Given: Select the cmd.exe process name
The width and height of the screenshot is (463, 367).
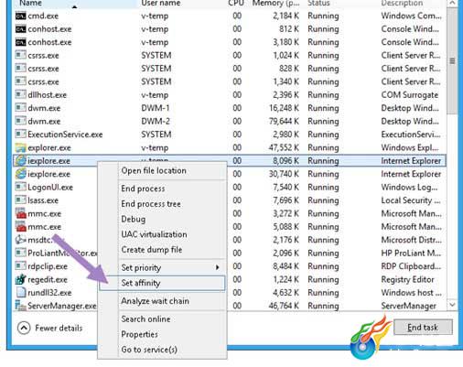Looking at the screenshot, I should coord(43,16).
